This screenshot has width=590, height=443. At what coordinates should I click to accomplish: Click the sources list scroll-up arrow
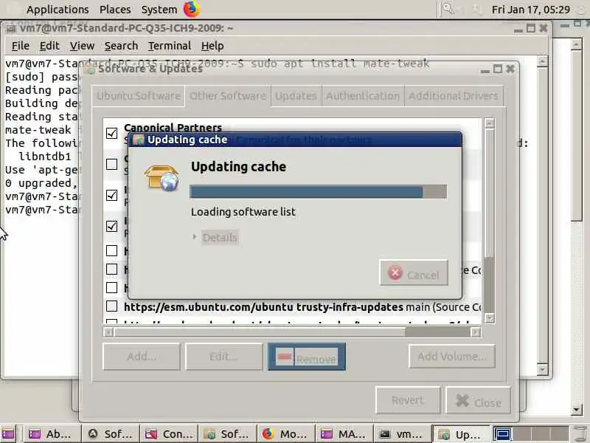[x=490, y=123]
